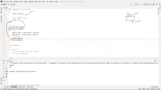Run with coverage icon in toolbar
The width and height of the screenshot is (161, 90).
click(148, 4)
